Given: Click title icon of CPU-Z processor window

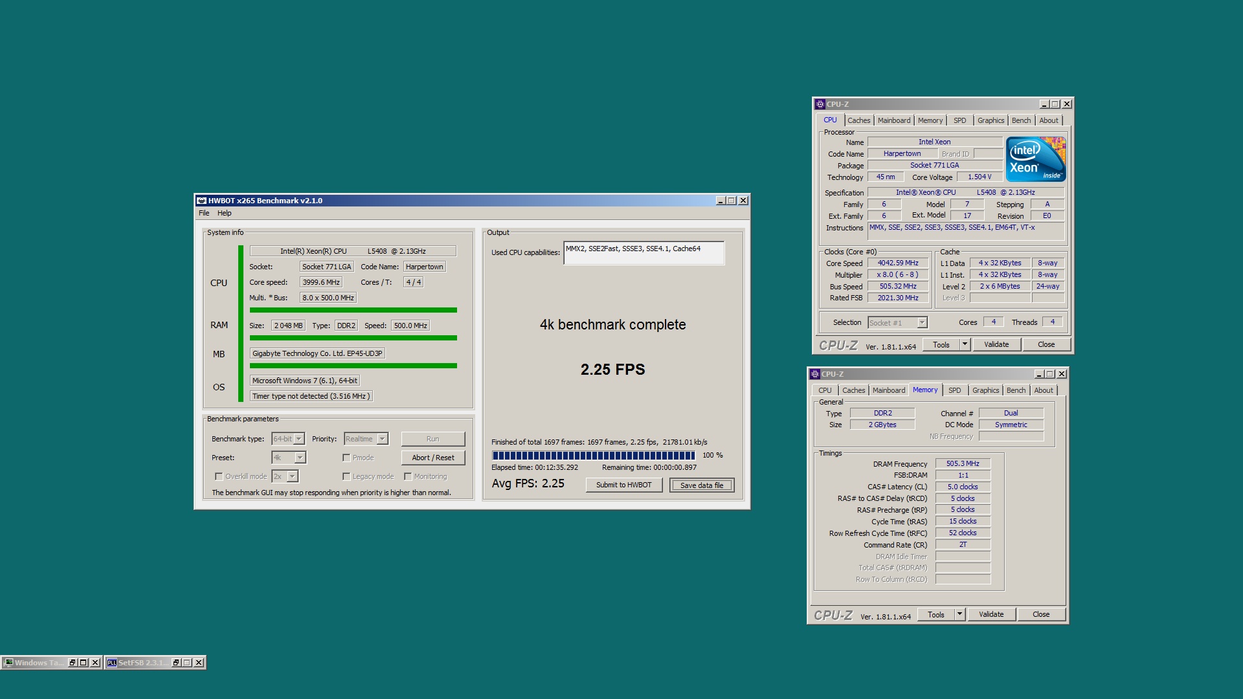Looking at the screenshot, I should pos(820,104).
